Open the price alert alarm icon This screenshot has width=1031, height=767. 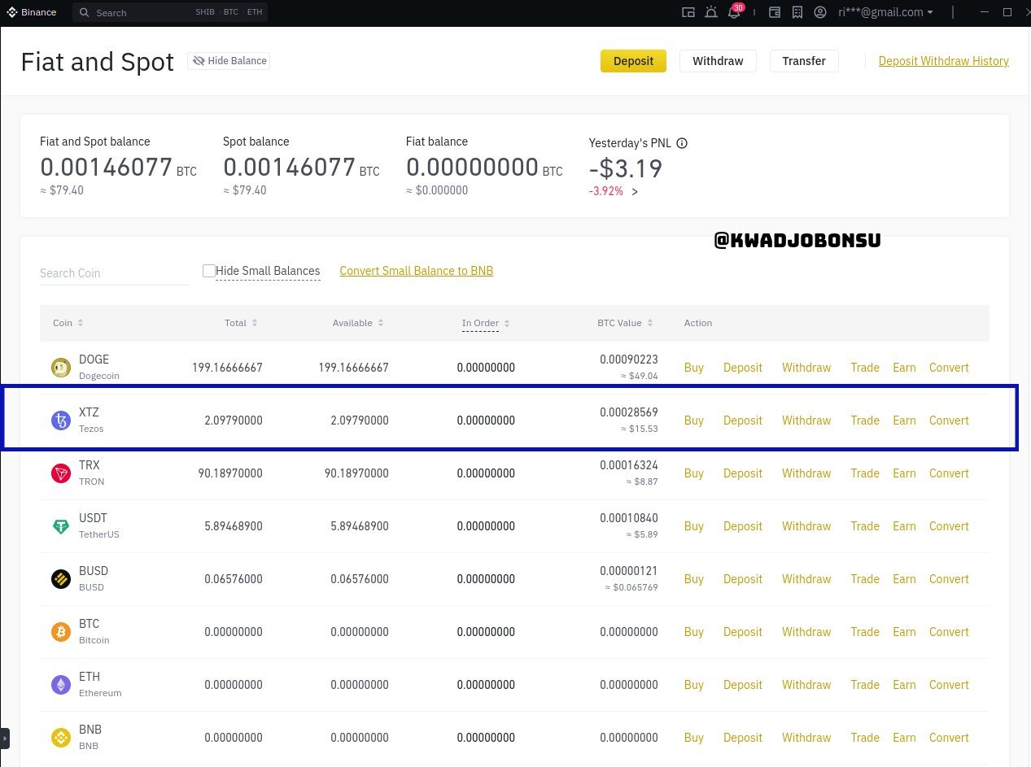[x=711, y=12]
